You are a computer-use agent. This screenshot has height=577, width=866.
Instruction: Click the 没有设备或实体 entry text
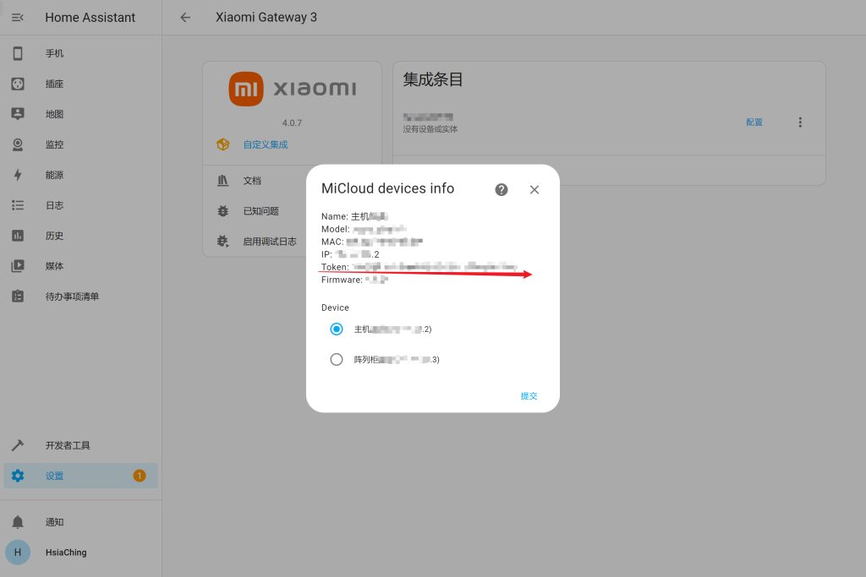tap(430, 129)
